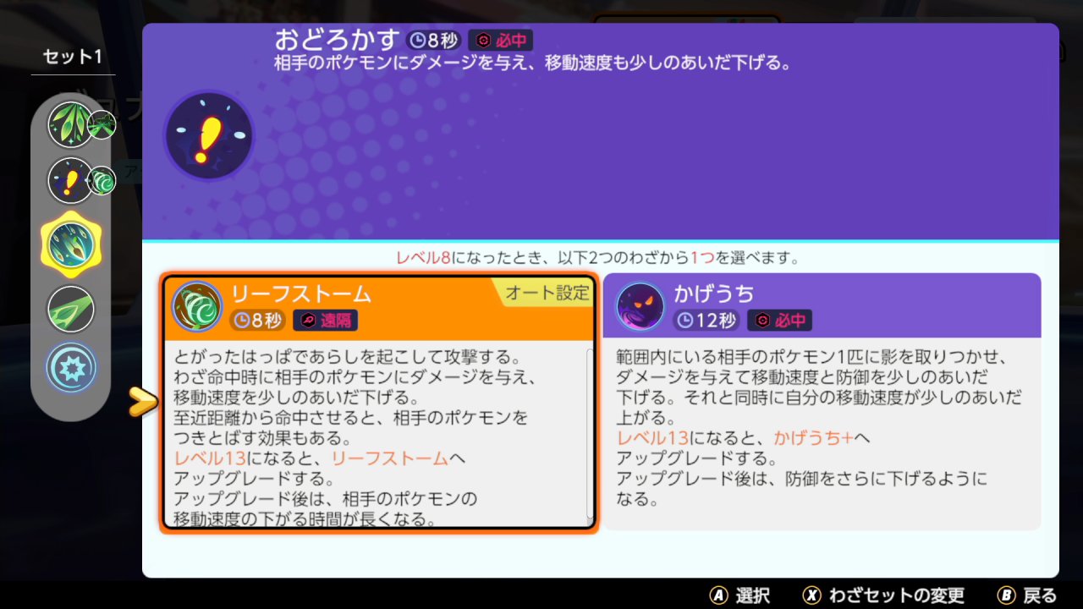Screen dimensions: 1083x609
Task: Click the orange レベル13 text in かげうち card
Action: click(652, 438)
